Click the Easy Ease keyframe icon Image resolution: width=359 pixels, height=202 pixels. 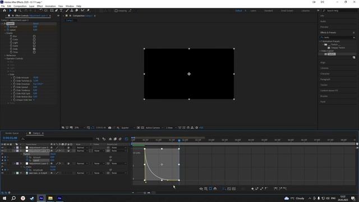coord(275,189)
